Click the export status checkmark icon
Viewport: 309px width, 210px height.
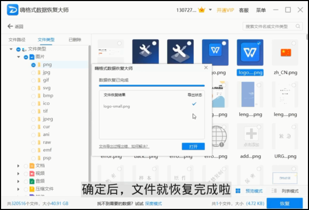pyautogui.click(x=194, y=104)
